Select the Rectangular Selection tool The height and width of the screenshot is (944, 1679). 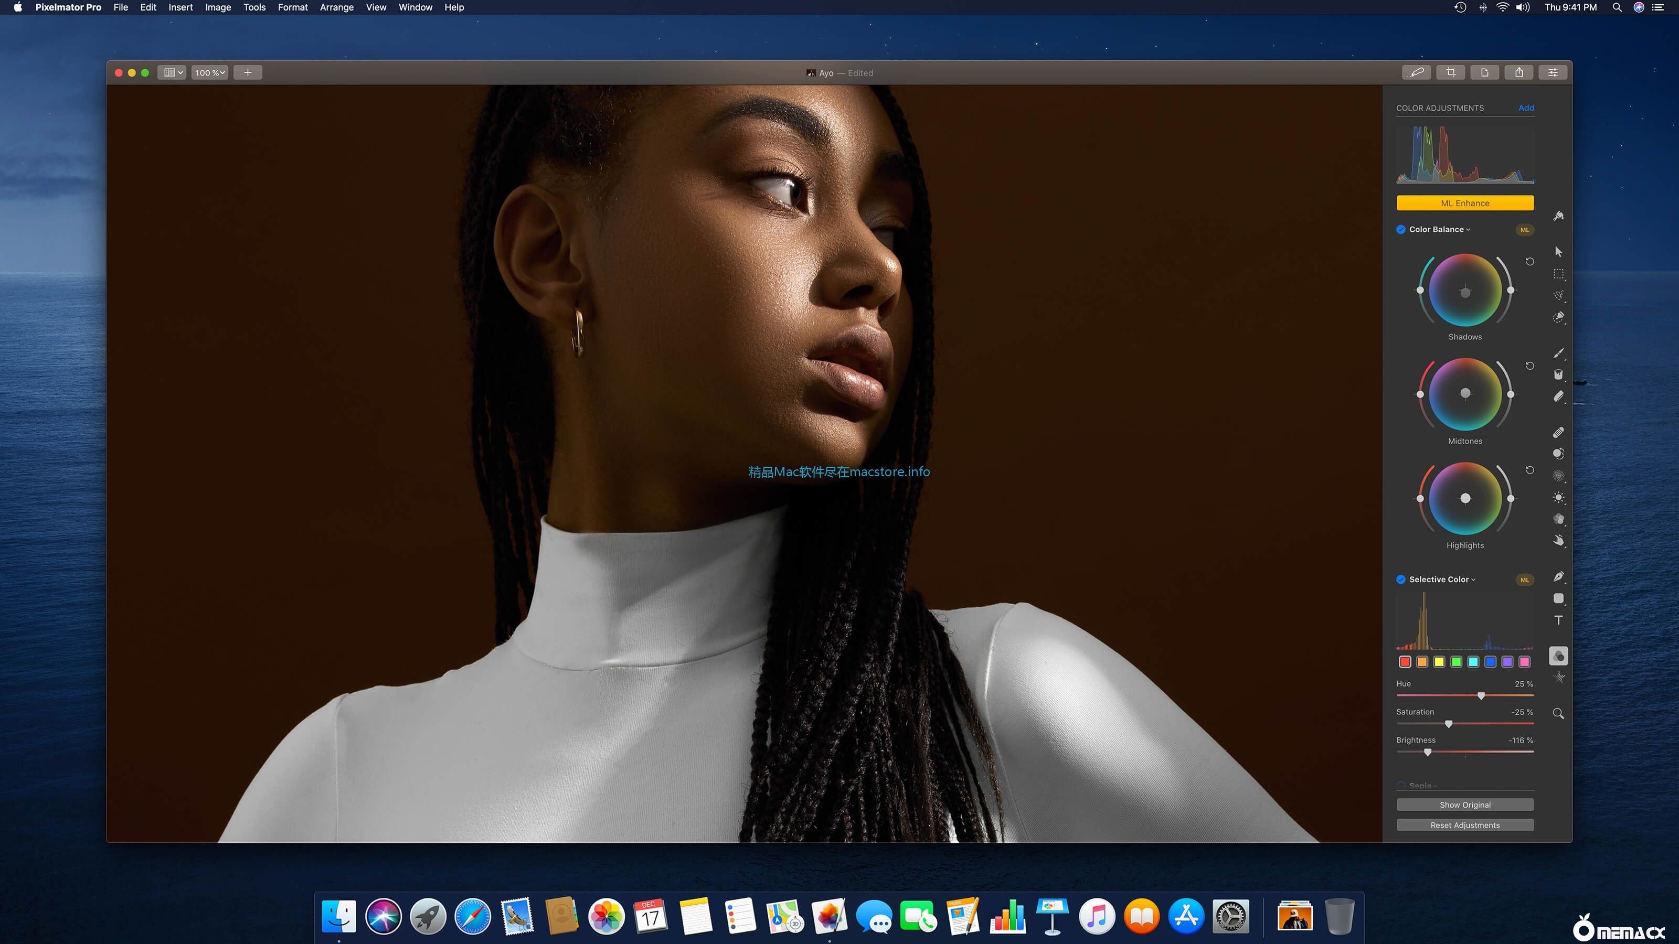[1558, 274]
